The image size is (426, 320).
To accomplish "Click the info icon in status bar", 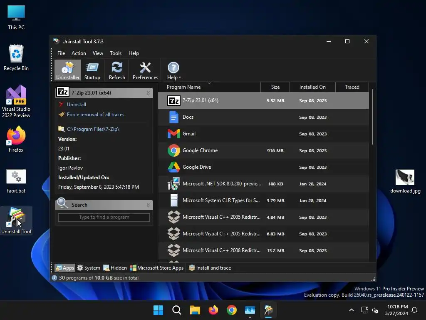I will [54, 278].
